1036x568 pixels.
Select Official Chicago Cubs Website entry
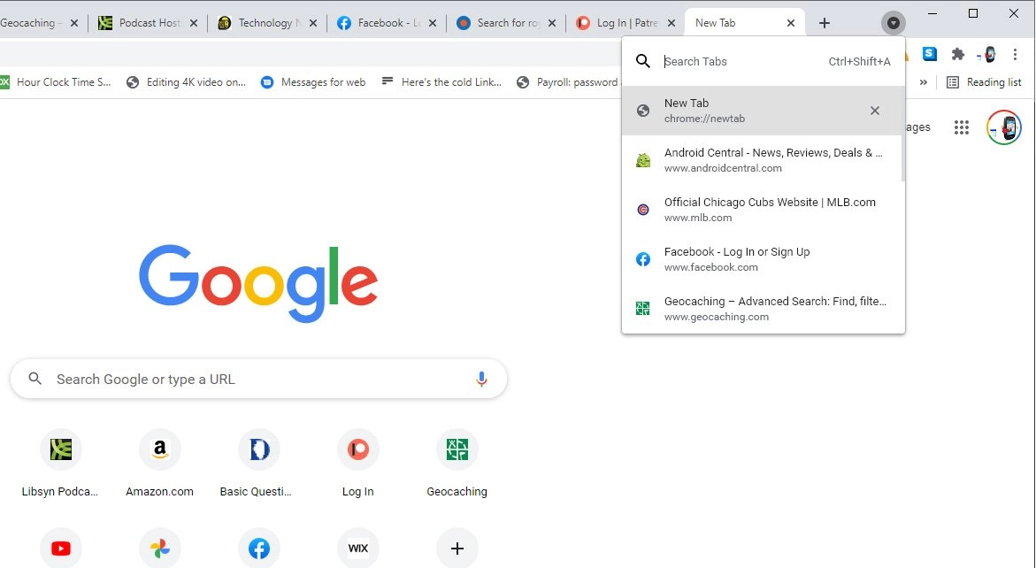click(764, 210)
